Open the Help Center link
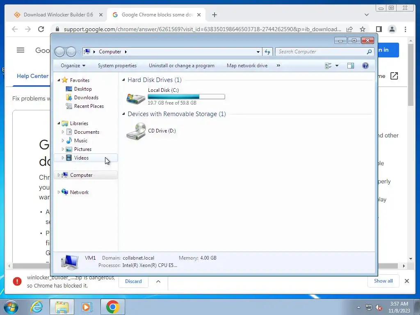This screenshot has width=420, height=315. click(x=32, y=76)
